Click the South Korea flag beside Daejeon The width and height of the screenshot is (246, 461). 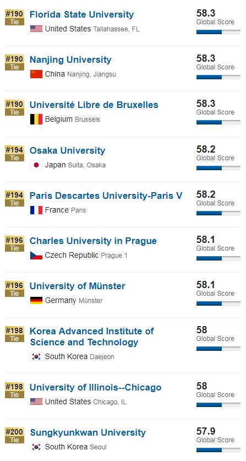(36, 357)
